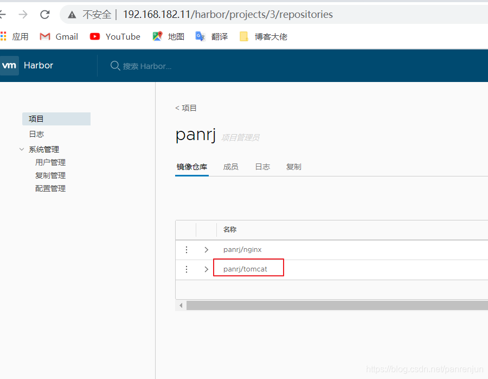Image resolution: width=488 pixels, height=379 pixels.
Task: Switch to the 镜像仓库 tab
Action: click(x=192, y=167)
